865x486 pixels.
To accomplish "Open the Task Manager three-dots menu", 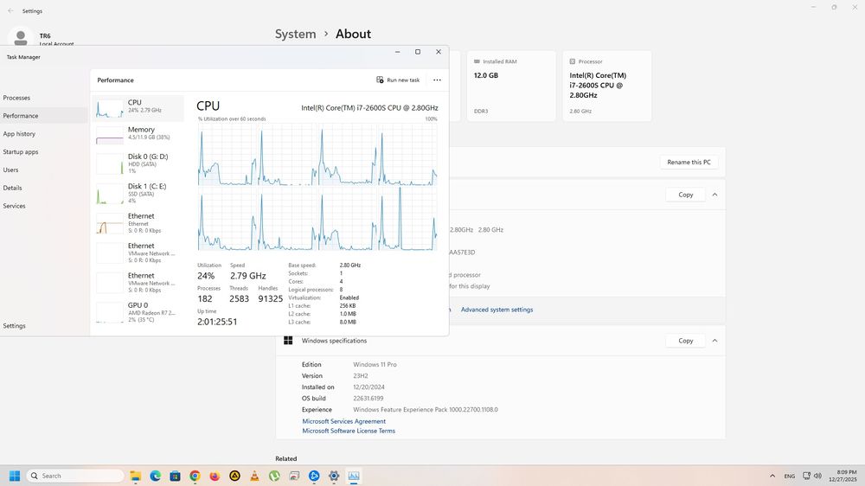I will click(x=437, y=80).
